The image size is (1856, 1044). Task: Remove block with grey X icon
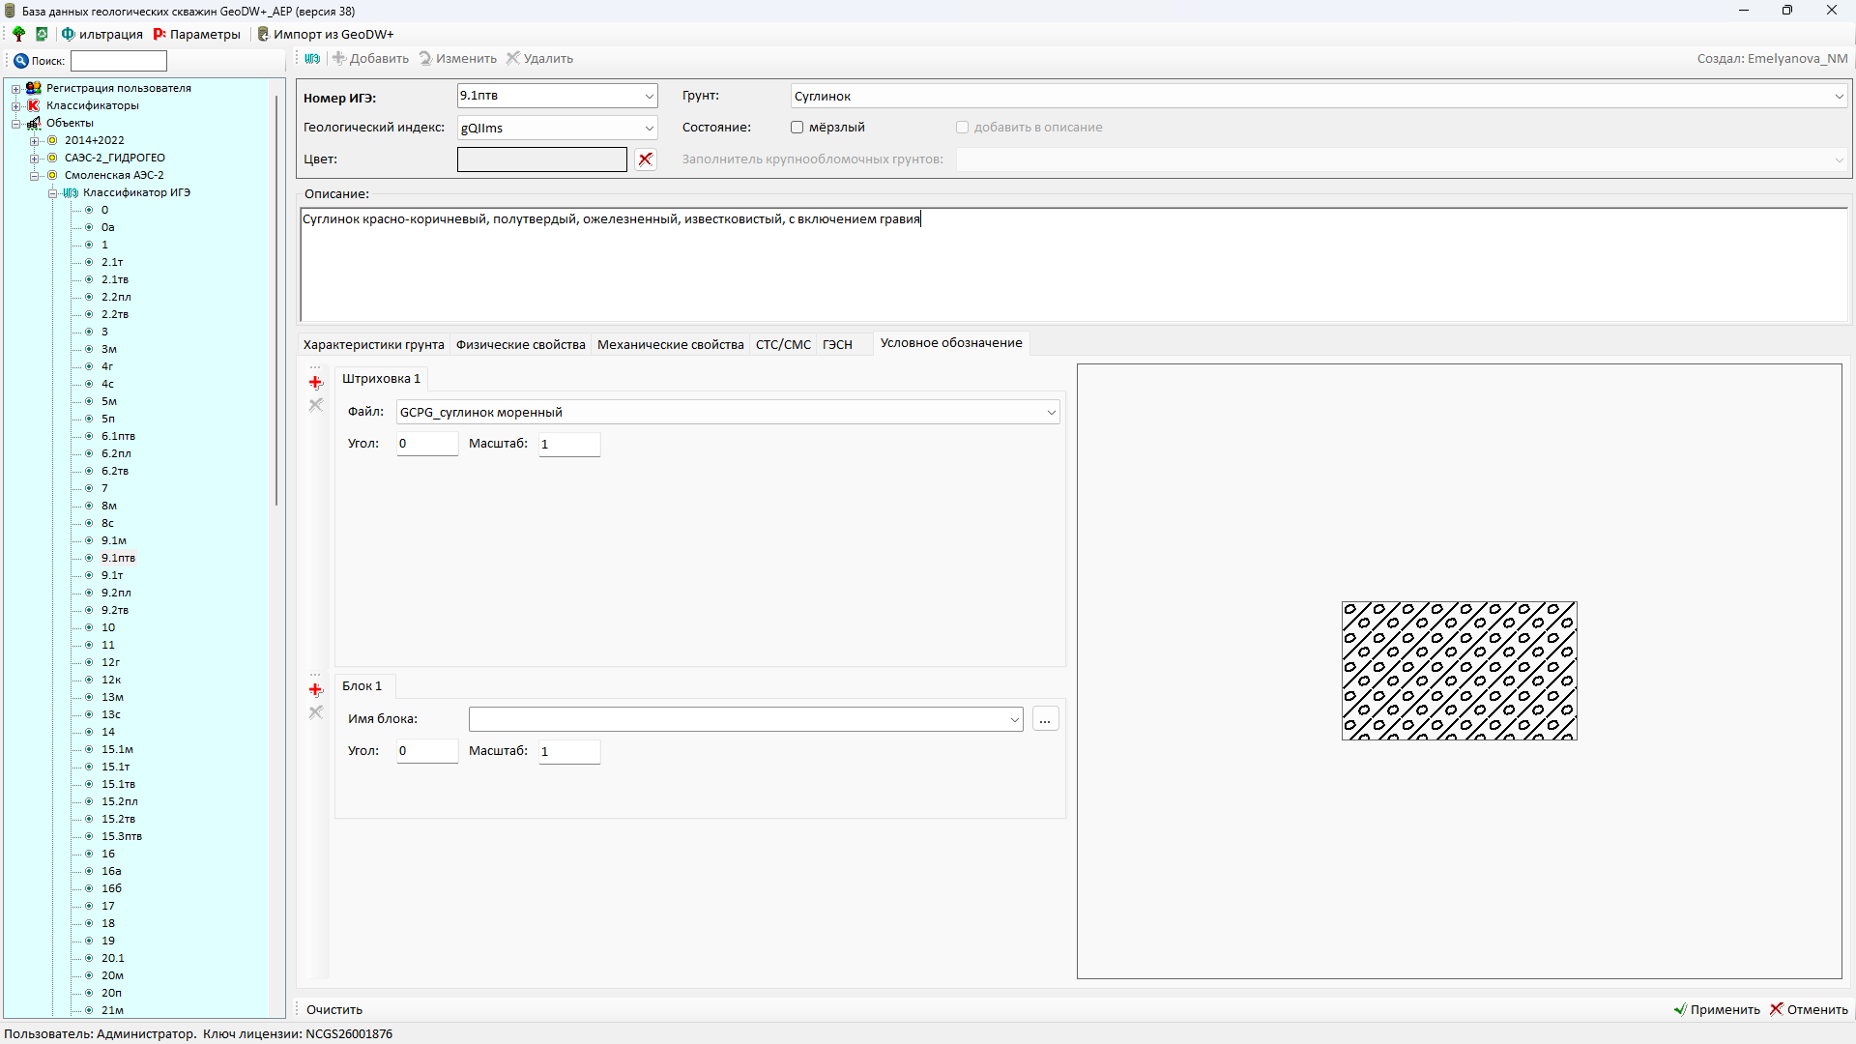315,712
